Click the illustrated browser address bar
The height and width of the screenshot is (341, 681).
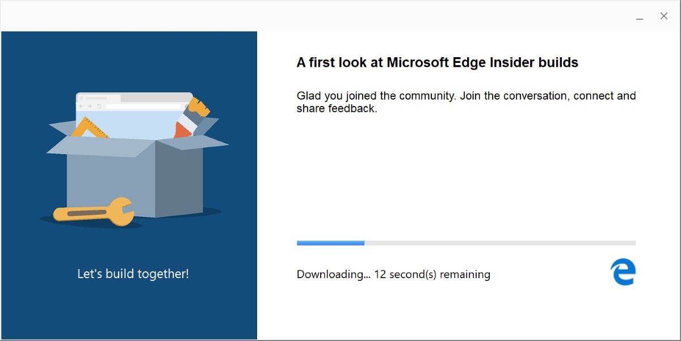[x=142, y=106]
